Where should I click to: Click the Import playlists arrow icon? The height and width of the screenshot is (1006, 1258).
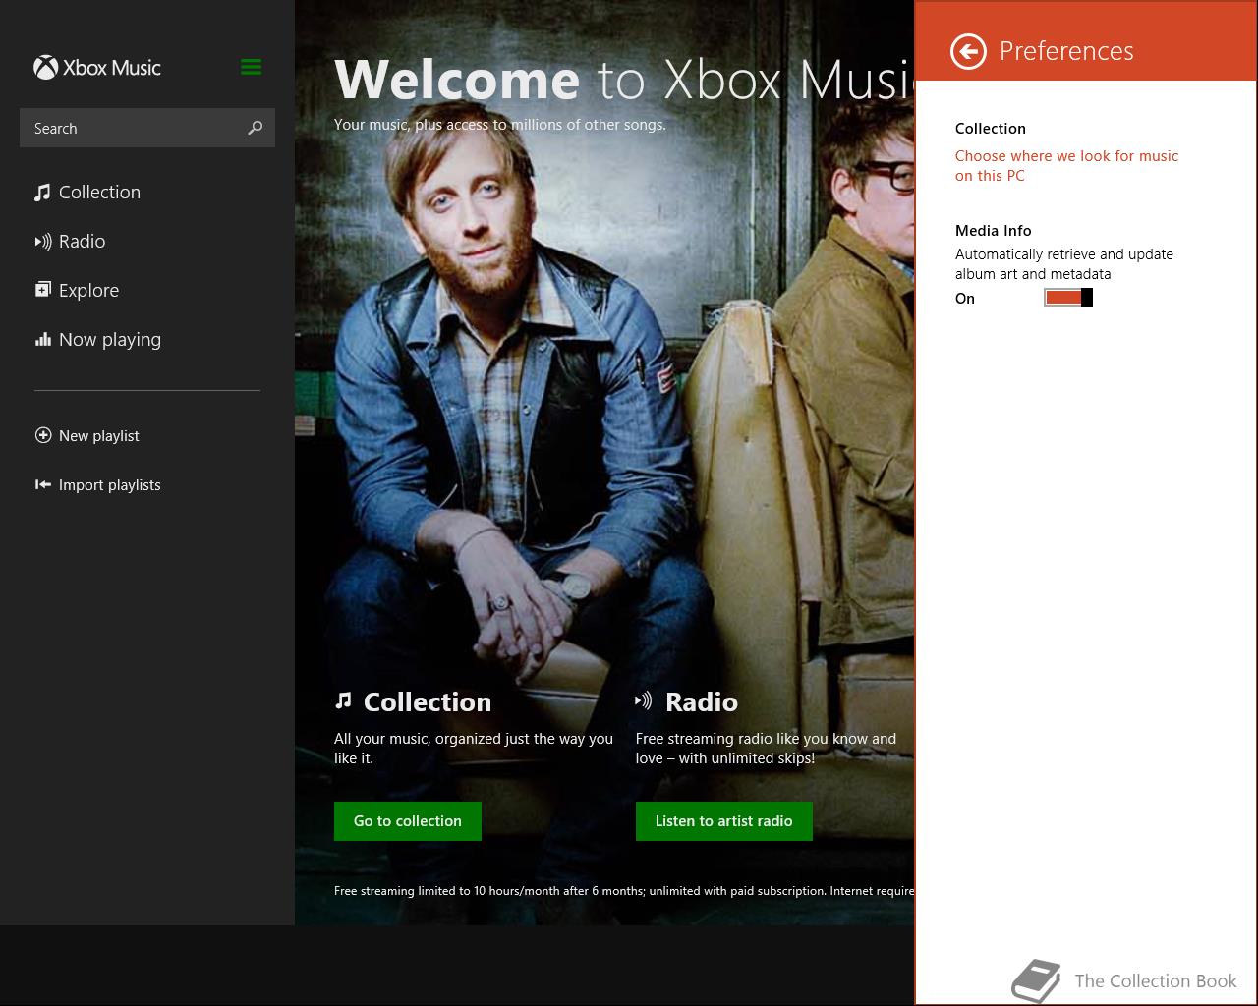(x=43, y=484)
